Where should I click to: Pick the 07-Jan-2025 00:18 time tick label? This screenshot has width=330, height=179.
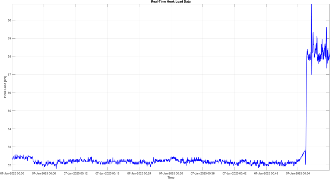click(107, 173)
